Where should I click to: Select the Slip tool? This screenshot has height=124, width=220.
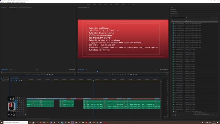(2, 80)
